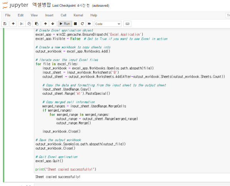Click the input_sheet = input_workbook.Worksheets('B') line
This screenshot has width=230, height=186.
[x=80, y=73]
